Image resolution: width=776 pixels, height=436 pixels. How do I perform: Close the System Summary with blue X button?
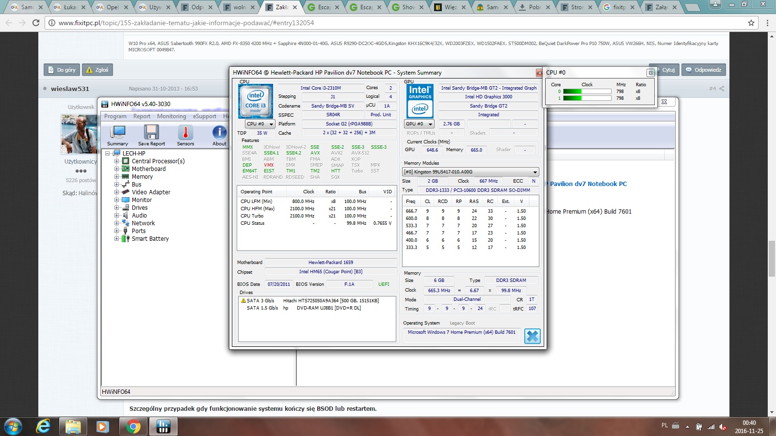pyautogui.click(x=532, y=336)
